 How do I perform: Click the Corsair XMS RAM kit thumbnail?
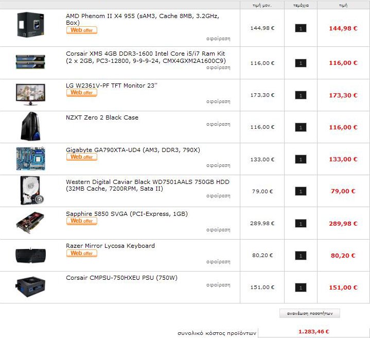tap(30, 62)
